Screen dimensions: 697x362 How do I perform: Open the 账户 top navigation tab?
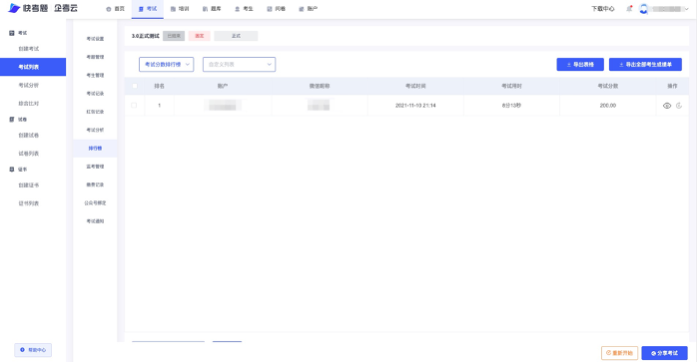[308, 9]
